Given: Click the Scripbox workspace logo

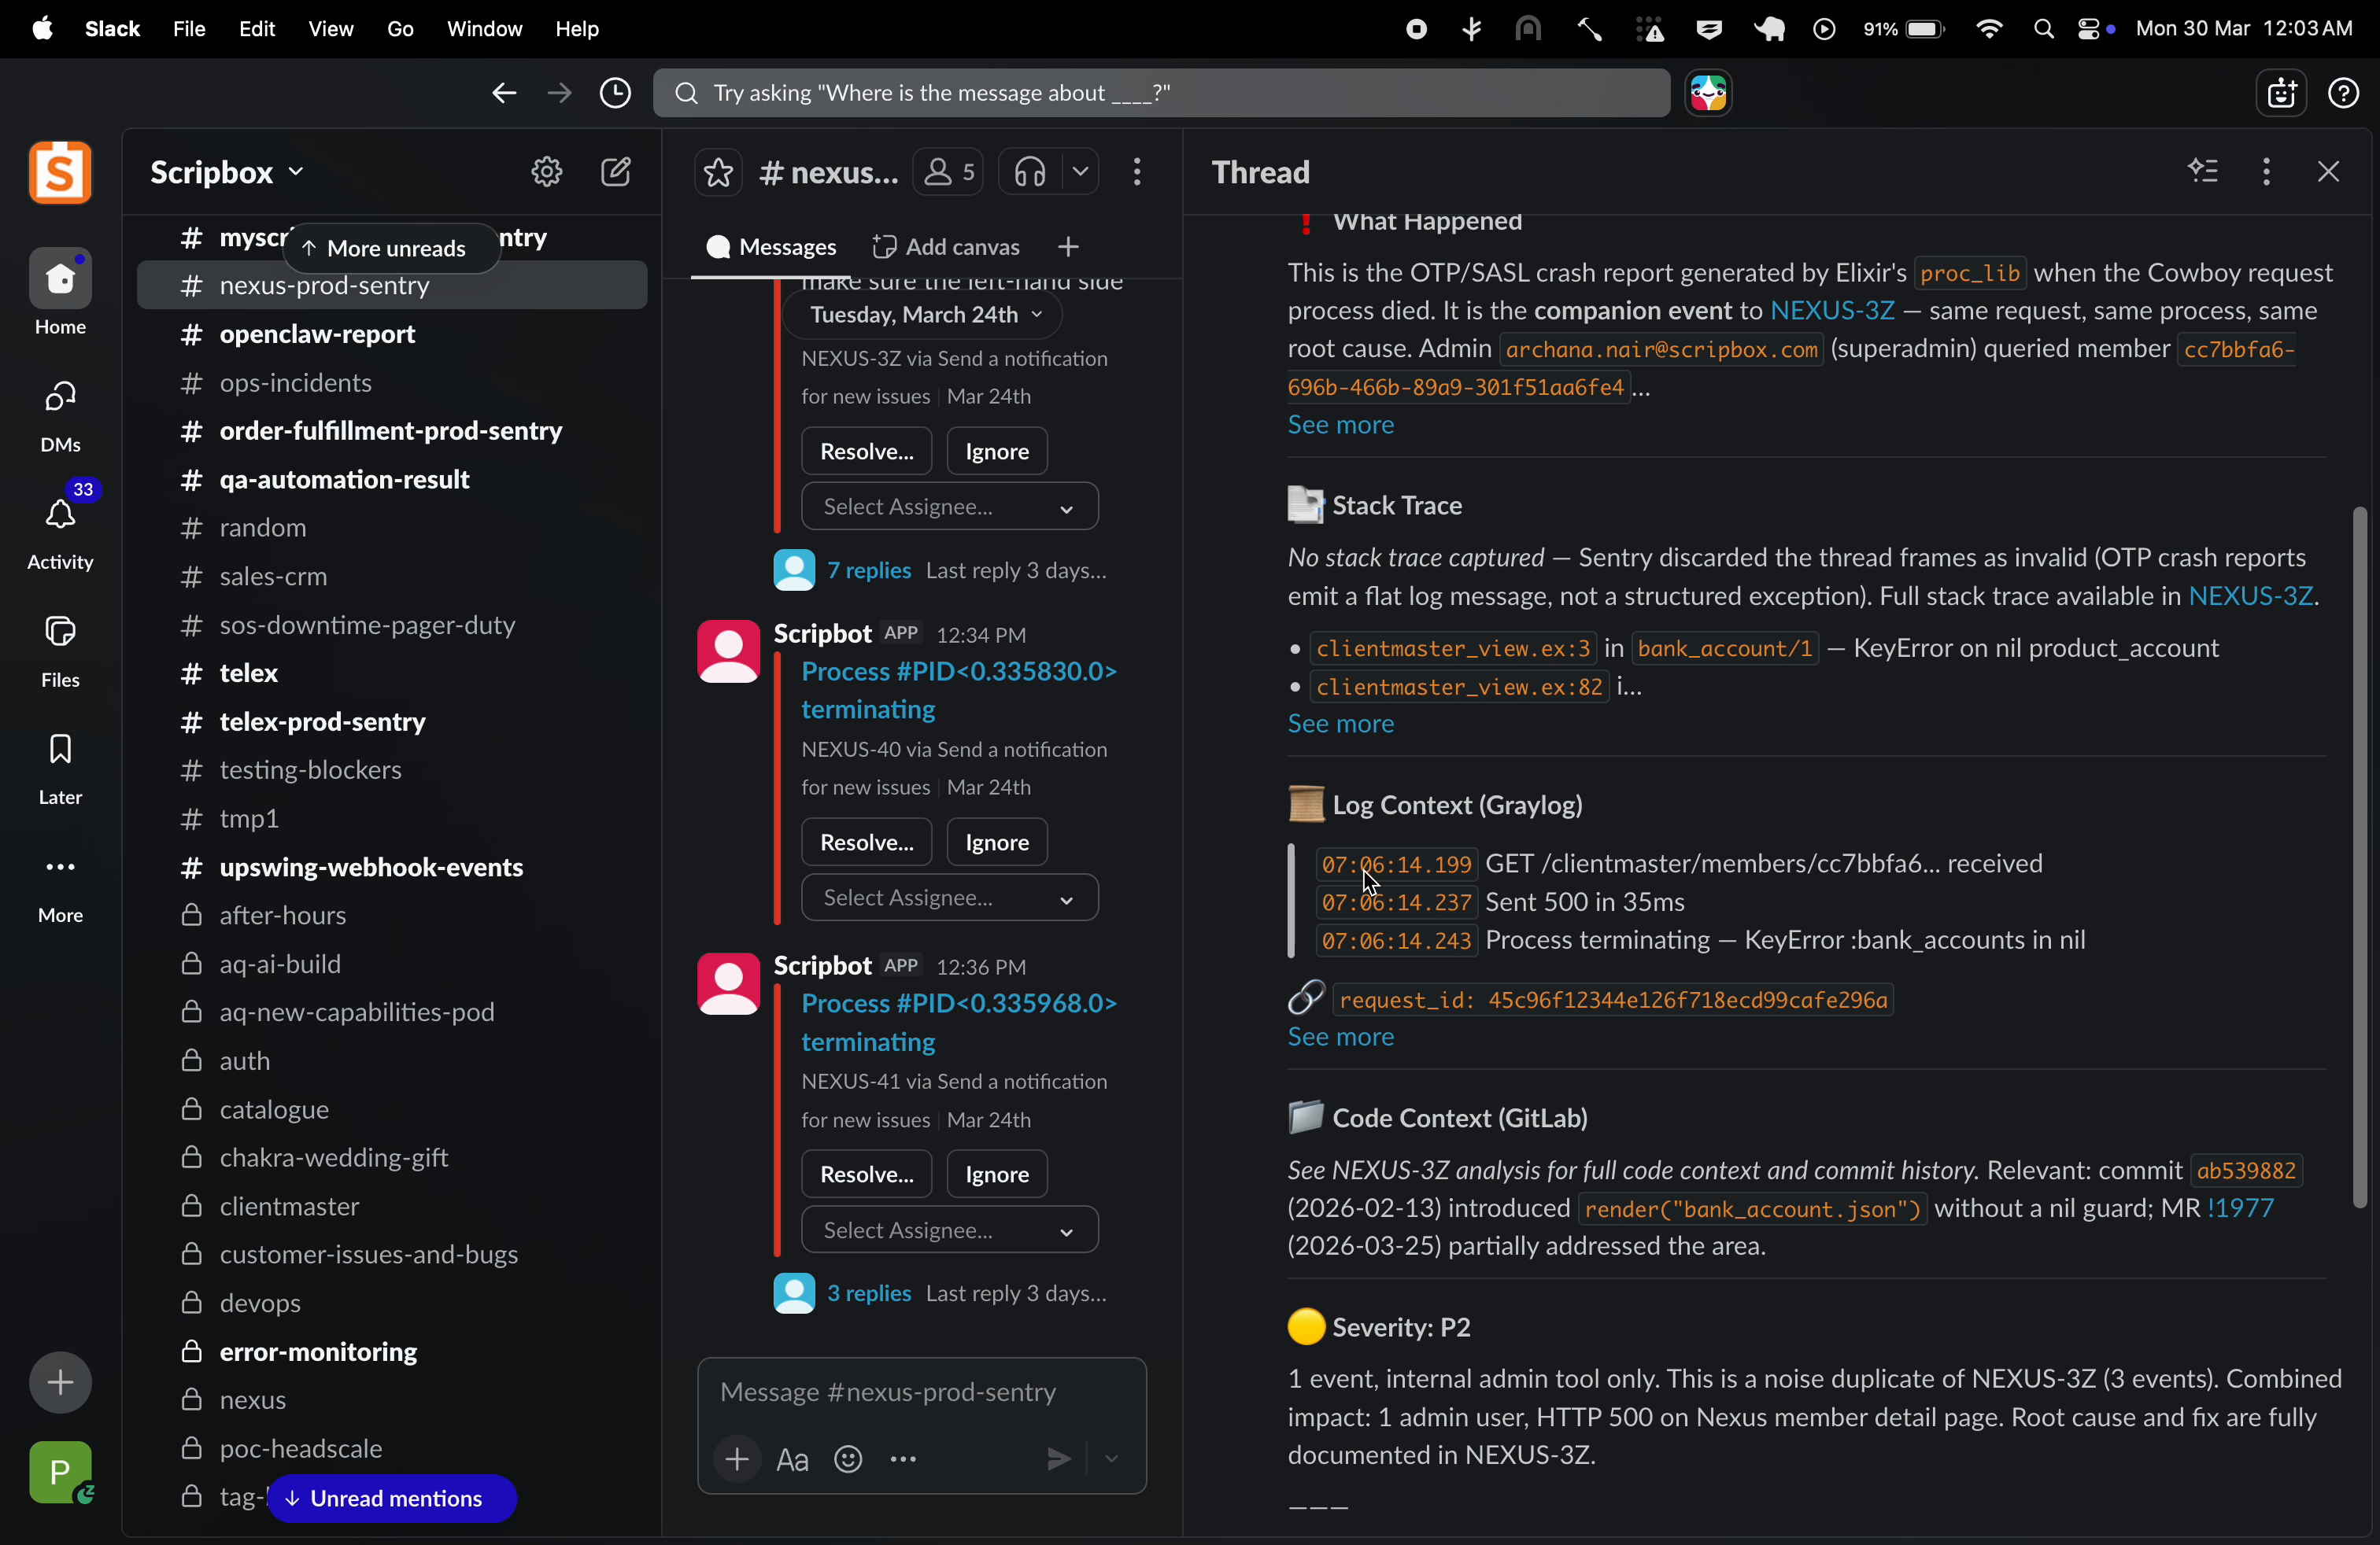Looking at the screenshot, I should point(60,172).
